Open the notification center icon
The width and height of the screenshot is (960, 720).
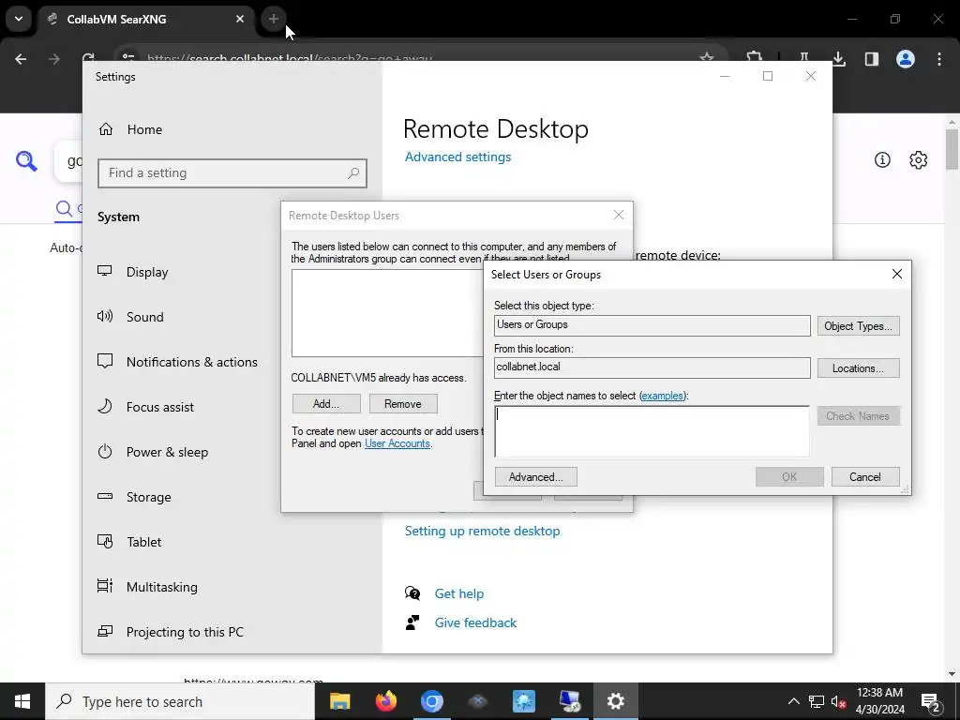[x=931, y=701]
